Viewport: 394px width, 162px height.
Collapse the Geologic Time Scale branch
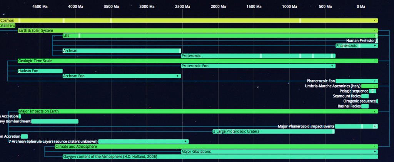coord(374,61)
